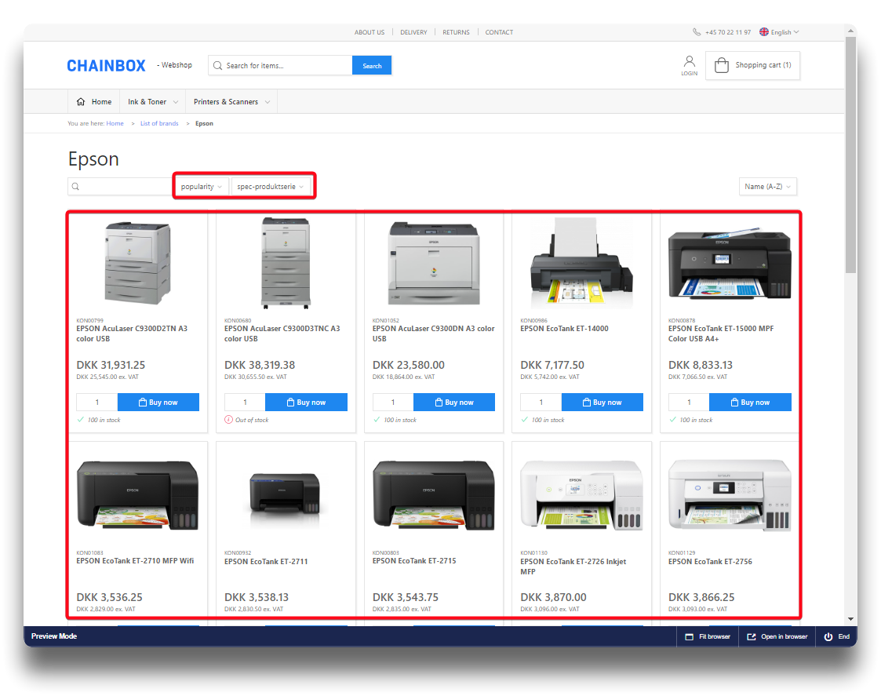Click quantity field for AcuLaser C9300D2TN
Viewport: 881px width, 696px height.
pos(97,403)
